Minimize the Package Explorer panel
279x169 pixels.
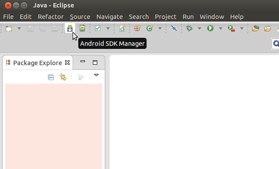pos(83,61)
